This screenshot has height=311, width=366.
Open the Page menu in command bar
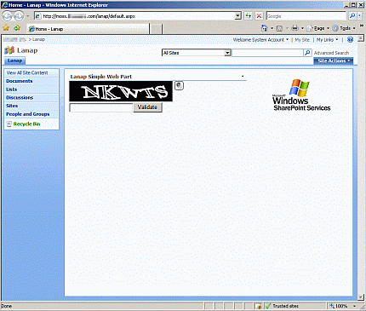click(x=317, y=28)
